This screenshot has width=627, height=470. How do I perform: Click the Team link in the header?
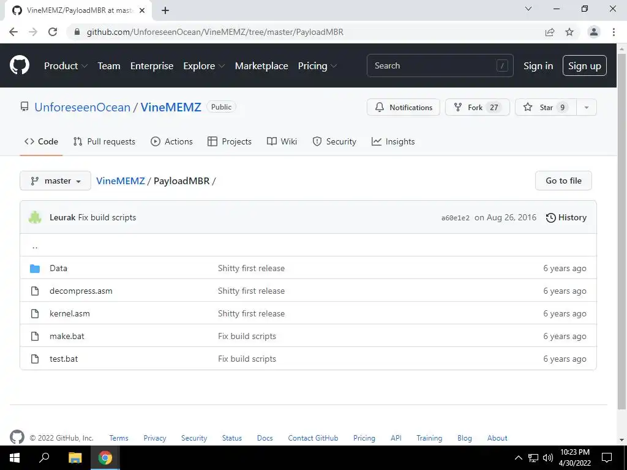click(x=109, y=66)
